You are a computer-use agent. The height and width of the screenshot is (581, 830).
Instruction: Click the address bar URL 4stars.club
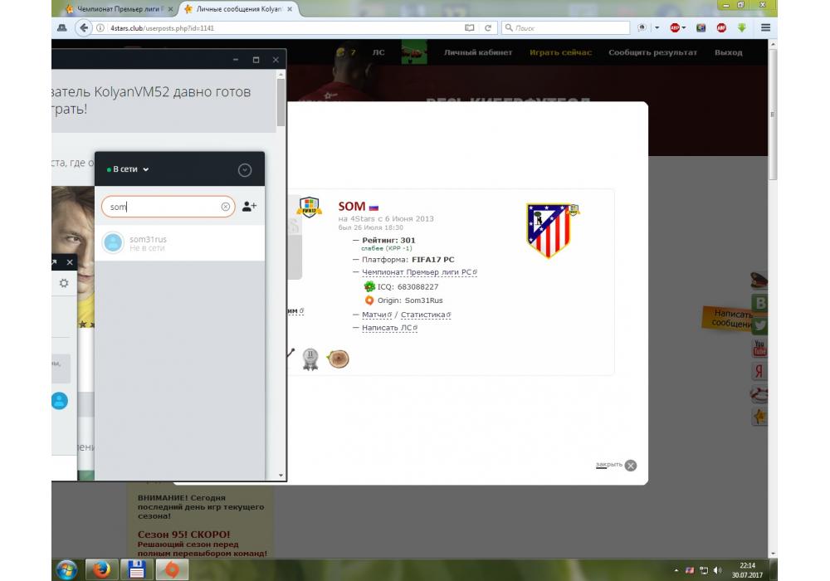tap(162, 28)
